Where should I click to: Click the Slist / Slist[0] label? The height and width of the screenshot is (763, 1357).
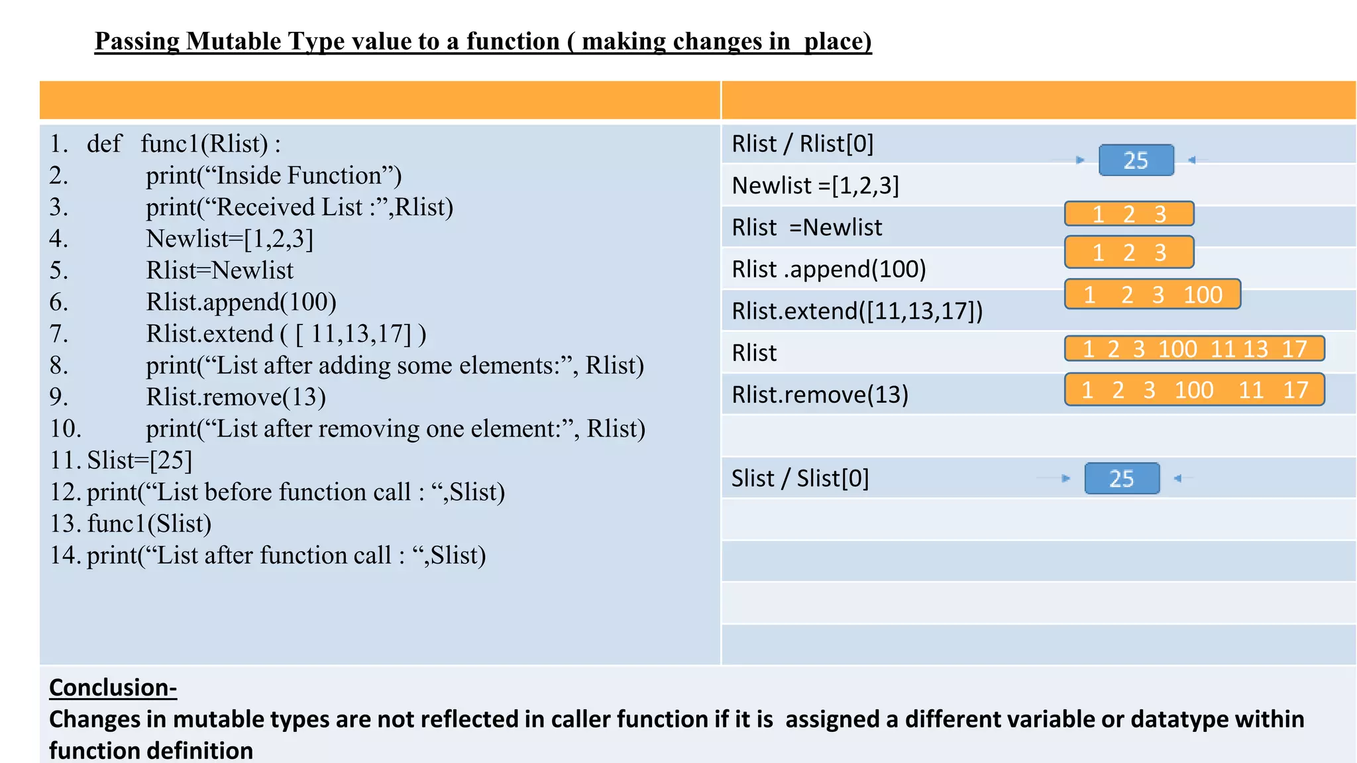tap(800, 478)
